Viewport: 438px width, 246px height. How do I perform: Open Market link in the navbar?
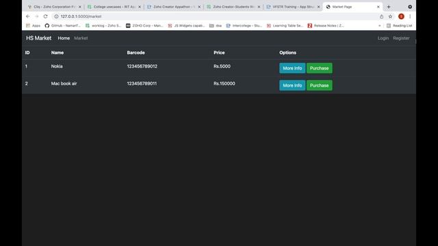[81, 38]
